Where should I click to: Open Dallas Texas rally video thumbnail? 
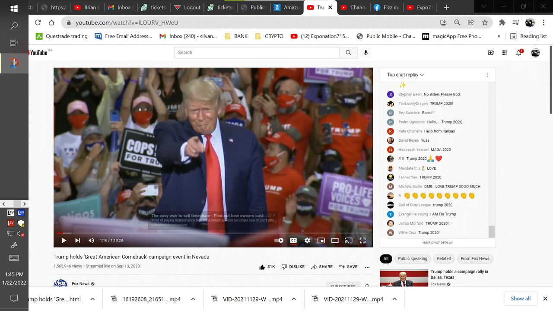coord(404,278)
